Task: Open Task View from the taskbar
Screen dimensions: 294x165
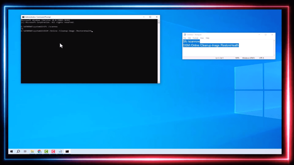Action: (x=25, y=151)
